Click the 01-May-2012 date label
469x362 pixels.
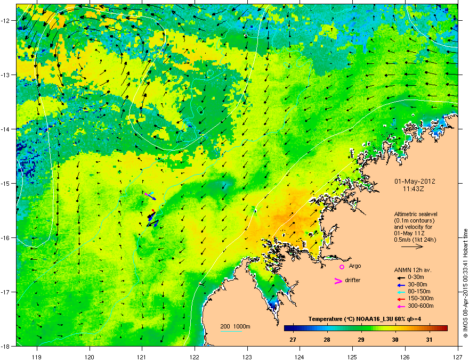click(x=415, y=182)
